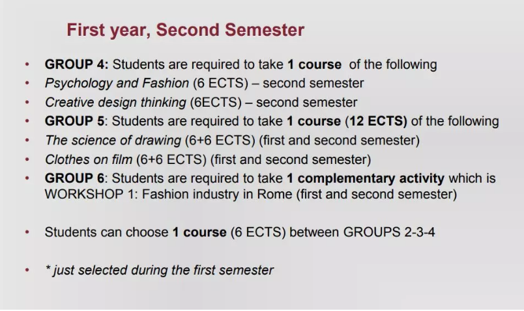This screenshot has height=311, width=524.
Task: Click the bullet point before 'GROUP 4'
Action: point(27,65)
